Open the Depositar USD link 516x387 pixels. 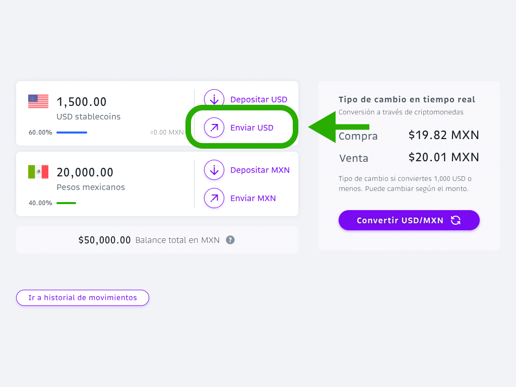259,99
